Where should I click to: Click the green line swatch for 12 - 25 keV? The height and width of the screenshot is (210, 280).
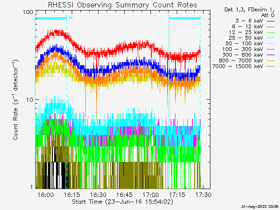(x=271, y=33)
